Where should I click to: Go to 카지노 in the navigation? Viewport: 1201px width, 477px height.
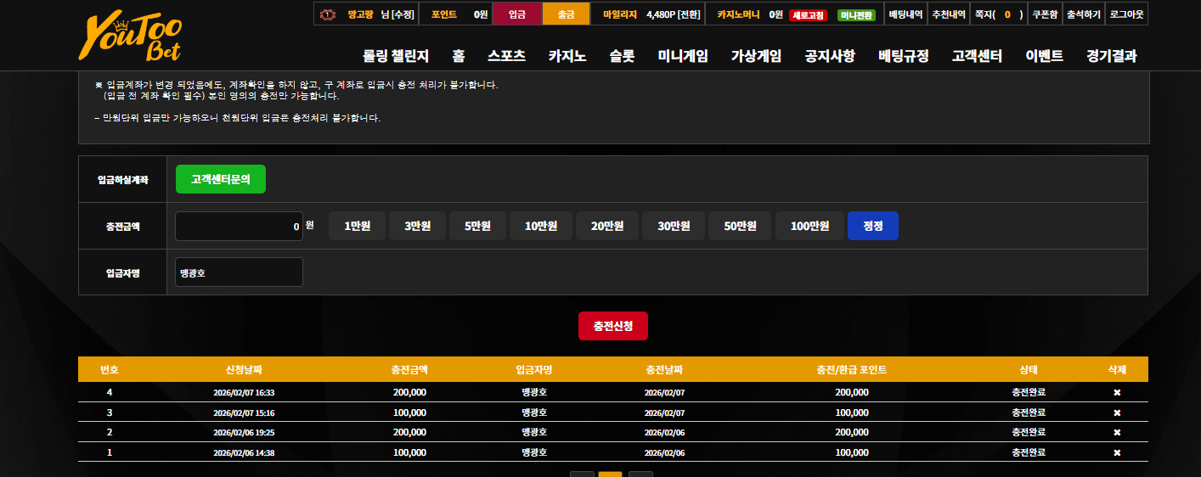[567, 56]
